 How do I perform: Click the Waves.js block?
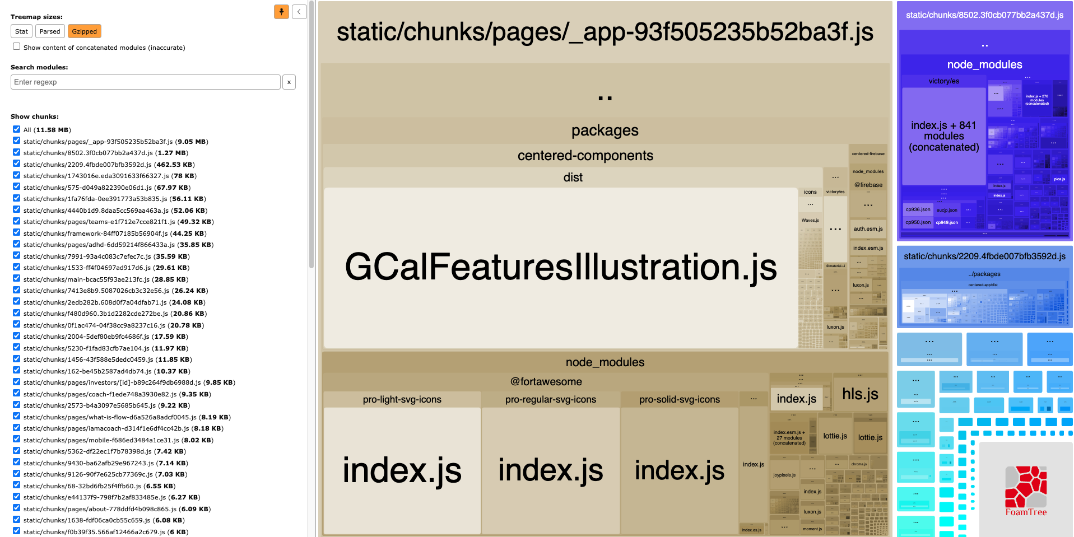tap(810, 220)
